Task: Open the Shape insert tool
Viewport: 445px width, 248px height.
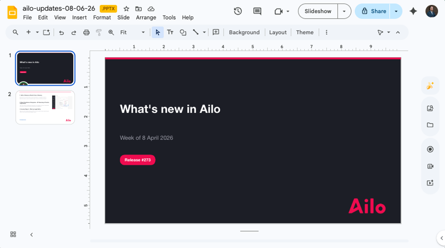Action: coord(183,32)
